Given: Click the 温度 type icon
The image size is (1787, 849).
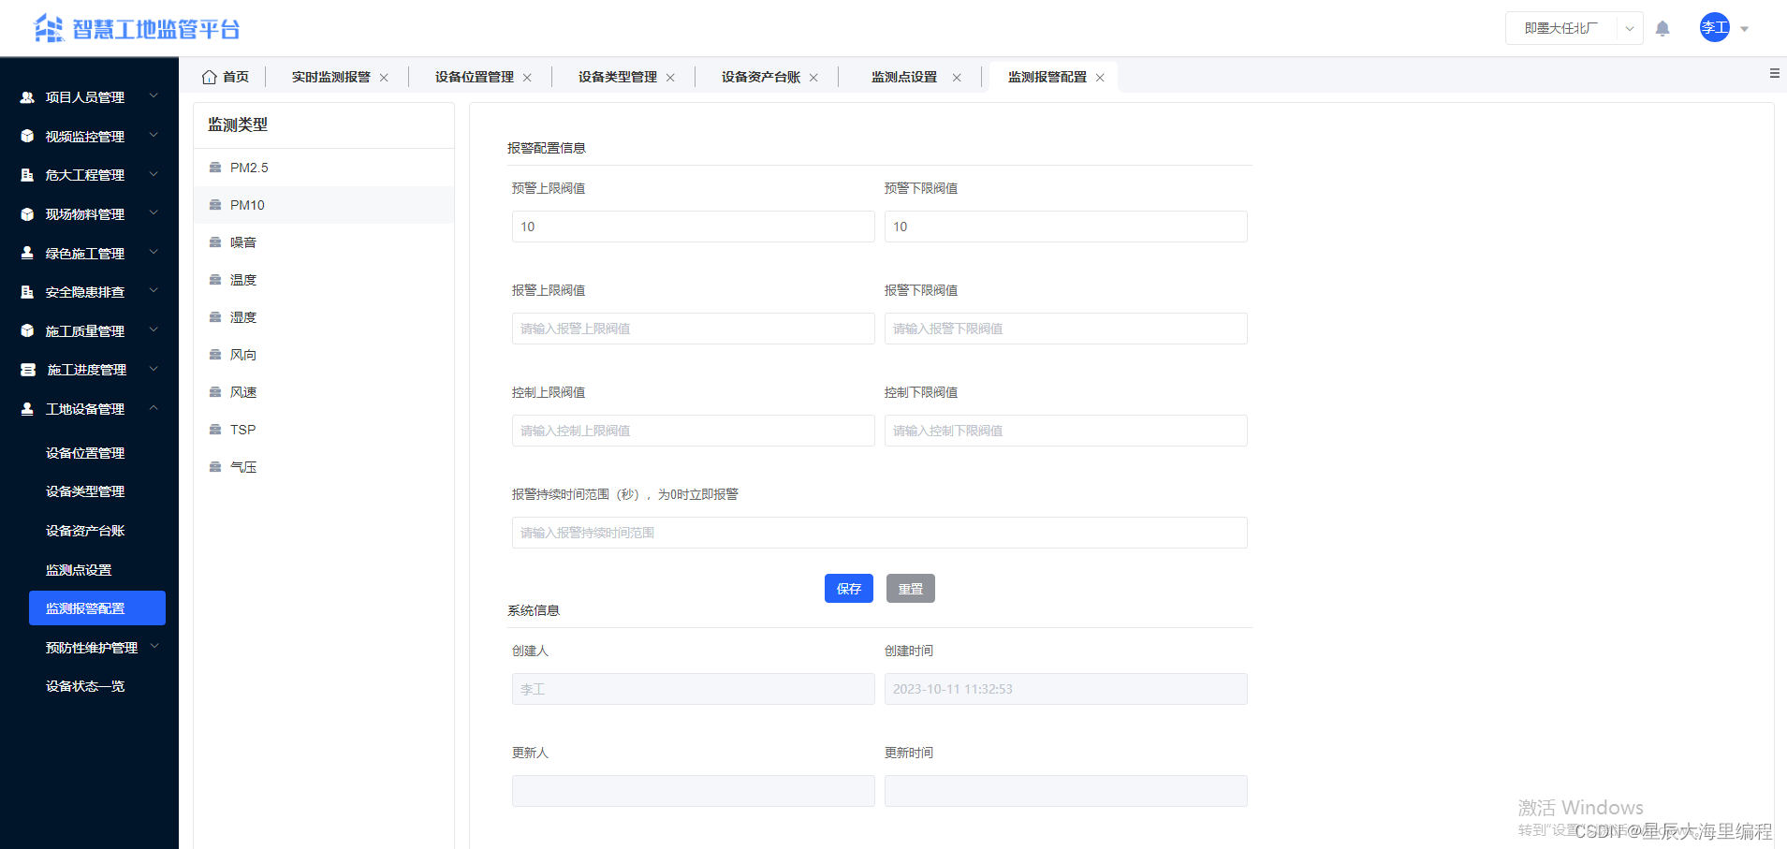Looking at the screenshot, I should (215, 280).
